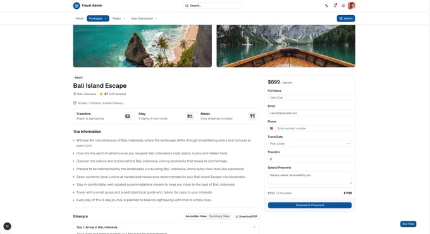
Task: Click the US flag country selector in Phone field
Action: pos(271,128)
